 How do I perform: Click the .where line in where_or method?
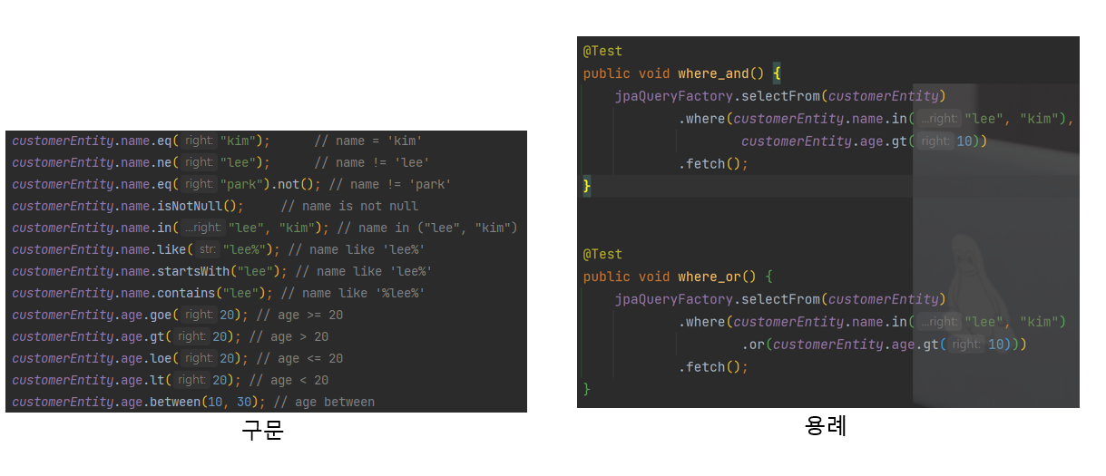(873, 322)
